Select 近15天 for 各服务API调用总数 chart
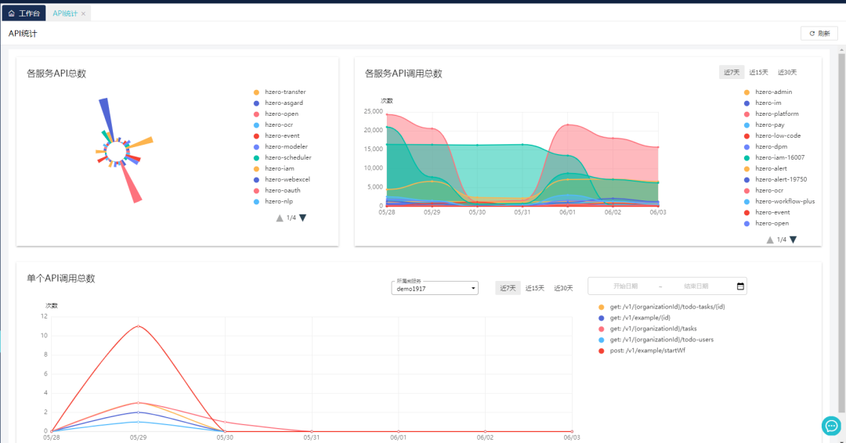Screen dimensions: 846x443 pos(758,72)
